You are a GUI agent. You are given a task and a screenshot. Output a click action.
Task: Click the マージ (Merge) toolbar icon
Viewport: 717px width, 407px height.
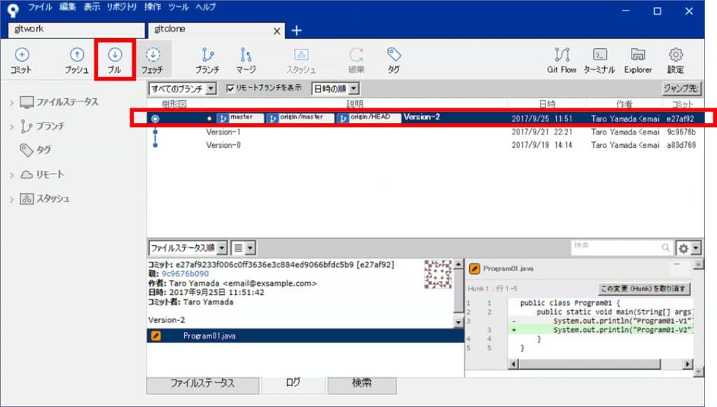[246, 60]
